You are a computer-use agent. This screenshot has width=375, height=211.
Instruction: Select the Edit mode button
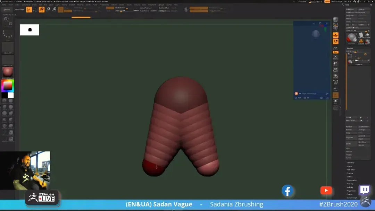pyautogui.click(x=29, y=10)
